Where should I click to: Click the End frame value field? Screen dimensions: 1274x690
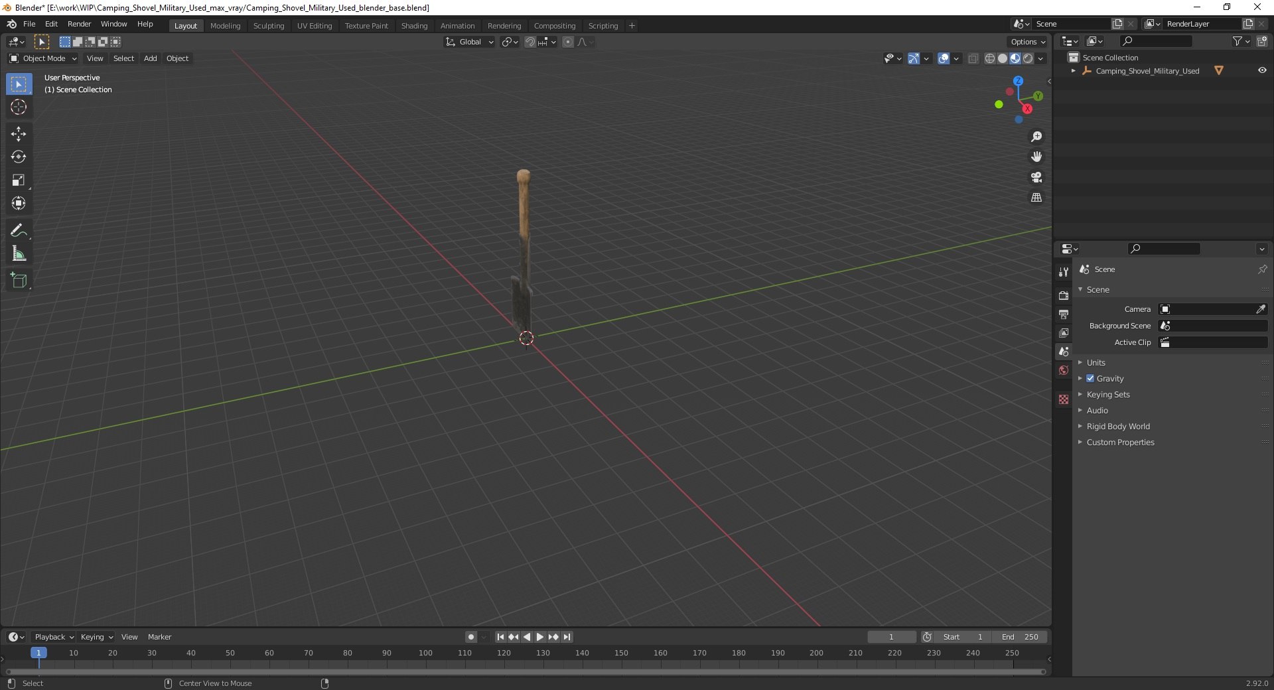tap(1021, 637)
